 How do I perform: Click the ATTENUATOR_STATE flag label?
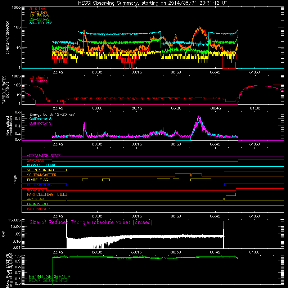pyautogui.click(x=44, y=156)
